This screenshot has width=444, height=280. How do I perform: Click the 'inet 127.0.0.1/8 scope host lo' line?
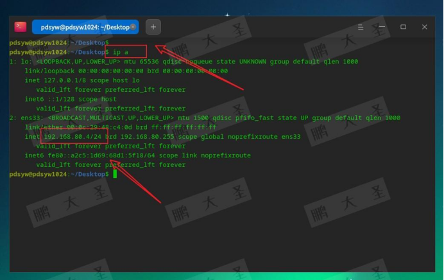click(x=82, y=80)
